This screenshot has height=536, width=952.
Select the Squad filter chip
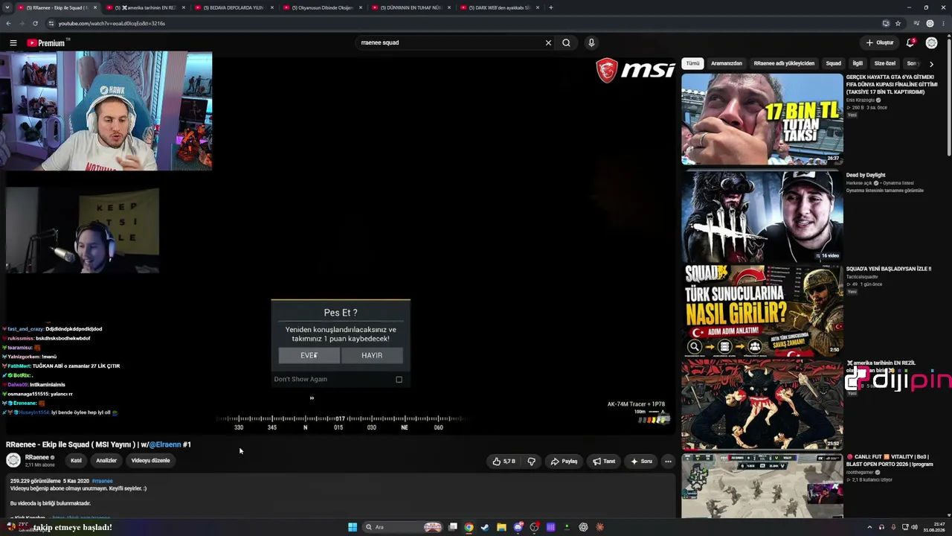[x=834, y=64]
